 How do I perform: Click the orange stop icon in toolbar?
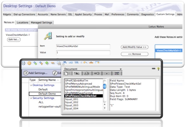[29, 63]
